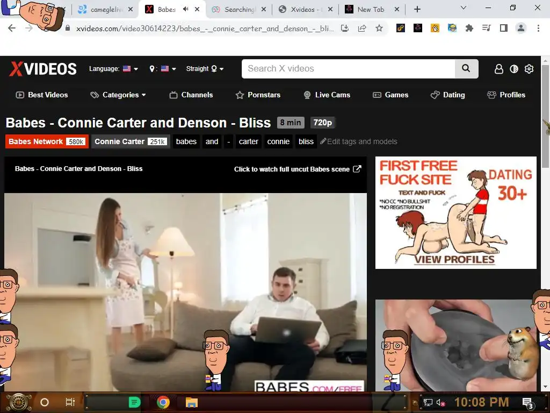Click the 'connie' tag

click(278, 141)
